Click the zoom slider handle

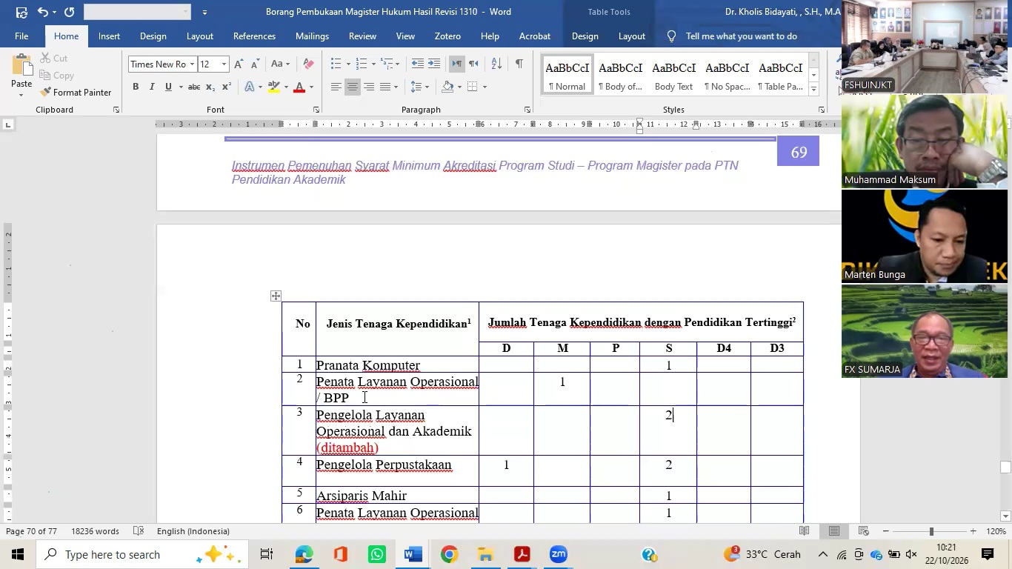pyautogui.click(x=931, y=531)
